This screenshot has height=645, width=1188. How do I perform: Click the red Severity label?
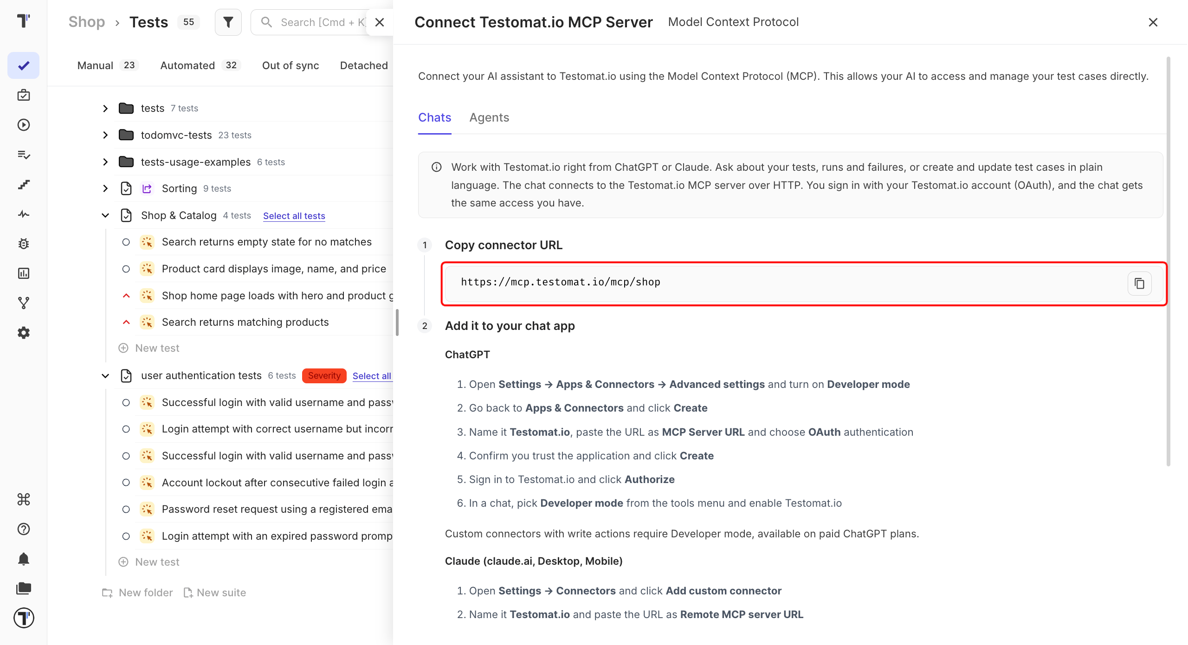324,376
